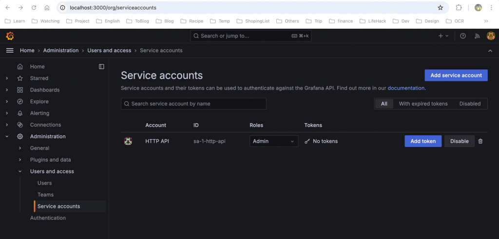The height and width of the screenshot is (239, 499).
Task: Open the help question mark icon
Action: (x=463, y=36)
